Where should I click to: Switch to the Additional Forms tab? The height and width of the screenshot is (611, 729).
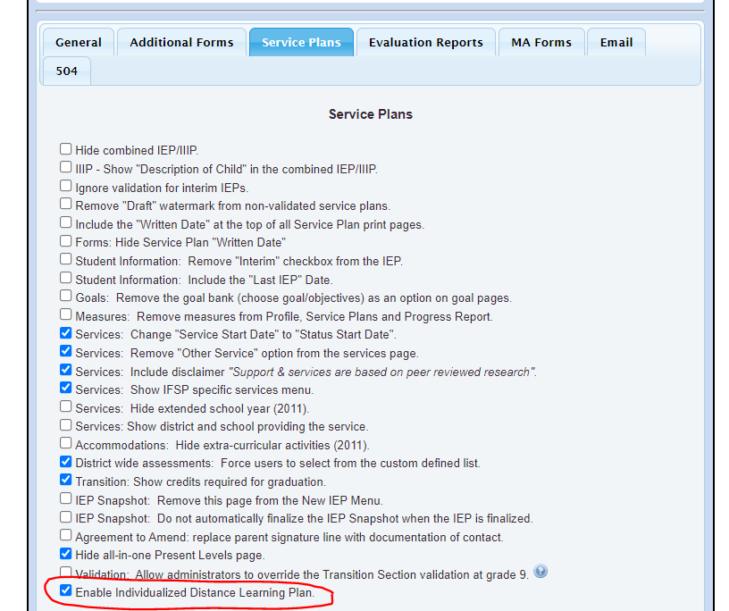(x=181, y=42)
